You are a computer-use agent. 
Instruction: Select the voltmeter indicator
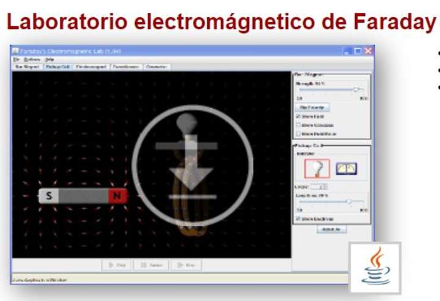346,168
